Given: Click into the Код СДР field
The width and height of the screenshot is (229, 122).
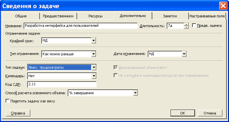Looking at the screenshot, I should pos(62,84).
